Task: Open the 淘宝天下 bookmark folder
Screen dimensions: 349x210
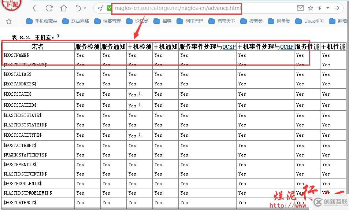Action: (x=222, y=21)
